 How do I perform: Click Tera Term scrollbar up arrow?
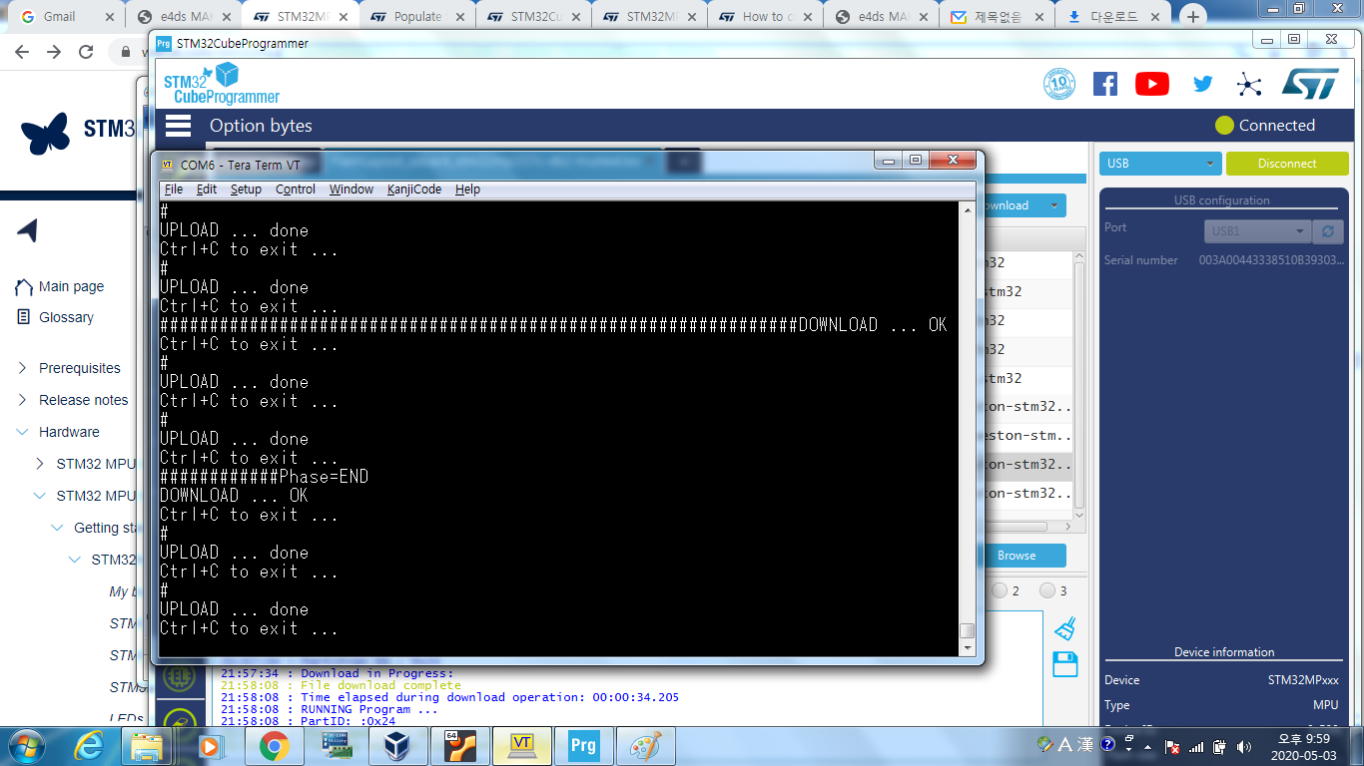point(967,209)
